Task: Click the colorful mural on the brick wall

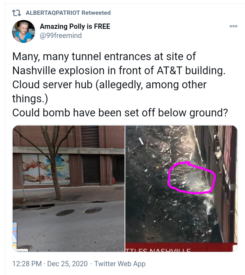Action: [46, 169]
